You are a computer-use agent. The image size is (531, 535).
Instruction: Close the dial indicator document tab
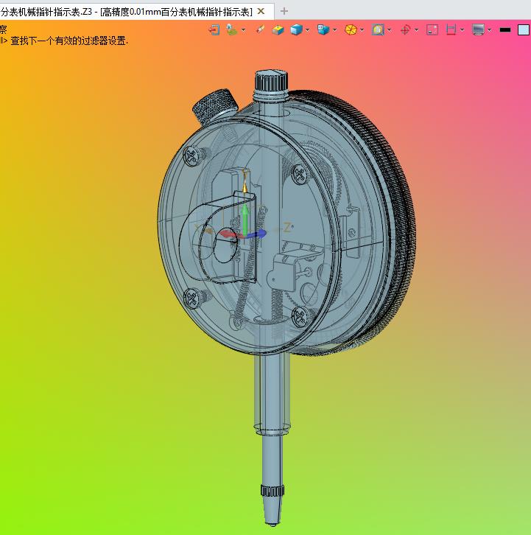261,11
